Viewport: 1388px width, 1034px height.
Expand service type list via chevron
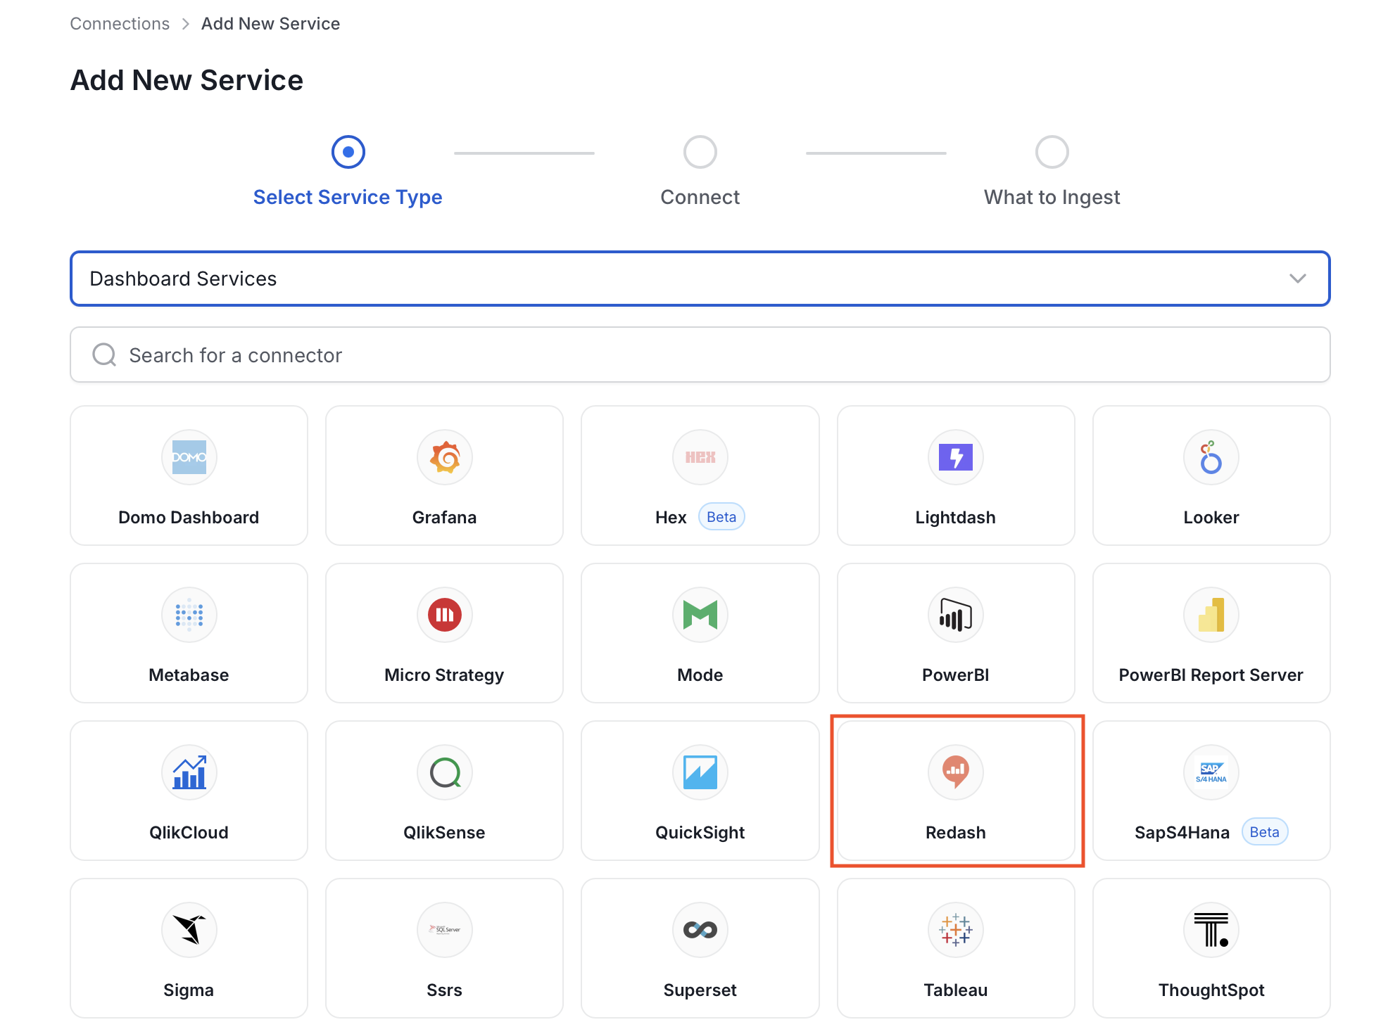pos(1298,279)
